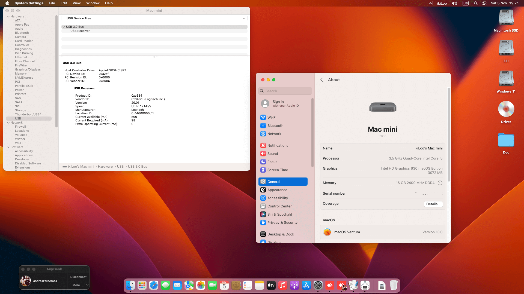The image size is (524, 294).
Task: Open the Edit menu
Action: coord(64,3)
